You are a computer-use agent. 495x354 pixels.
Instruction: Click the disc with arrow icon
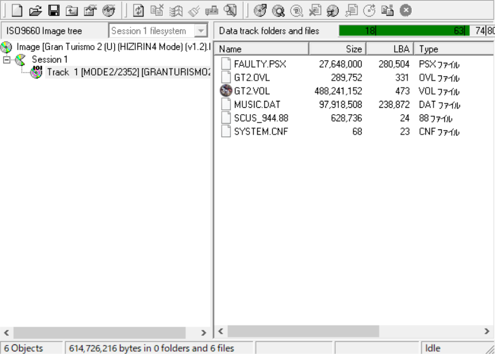tap(260, 10)
